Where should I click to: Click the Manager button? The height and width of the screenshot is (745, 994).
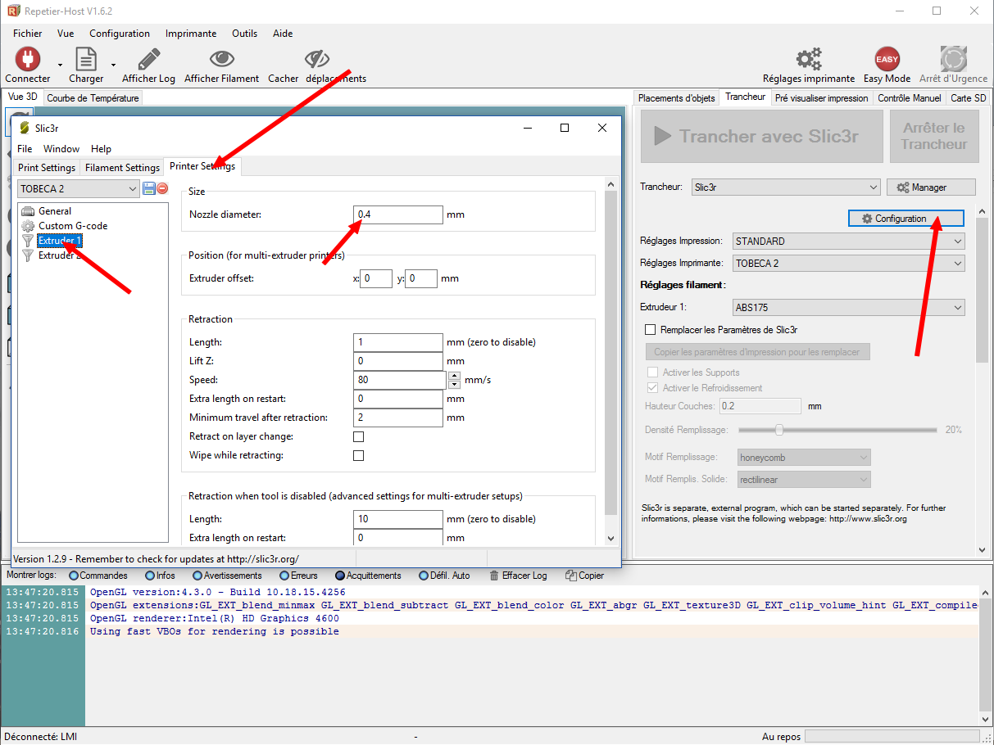click(930, 187)
